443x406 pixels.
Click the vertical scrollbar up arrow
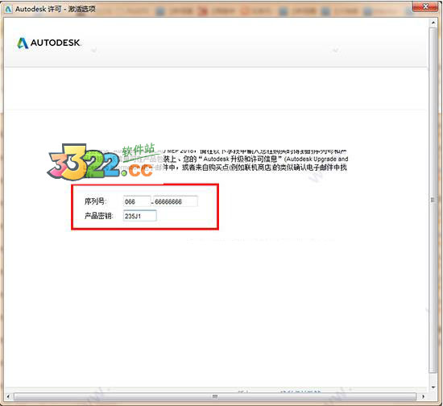point(433,23)
